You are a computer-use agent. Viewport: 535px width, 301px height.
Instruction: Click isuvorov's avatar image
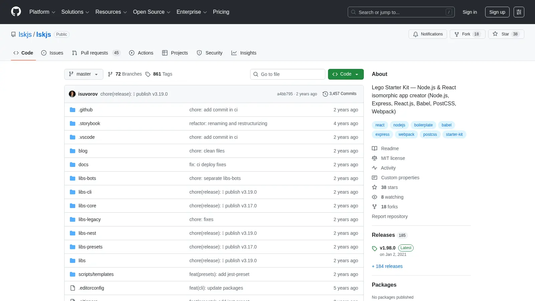(72, 94)
